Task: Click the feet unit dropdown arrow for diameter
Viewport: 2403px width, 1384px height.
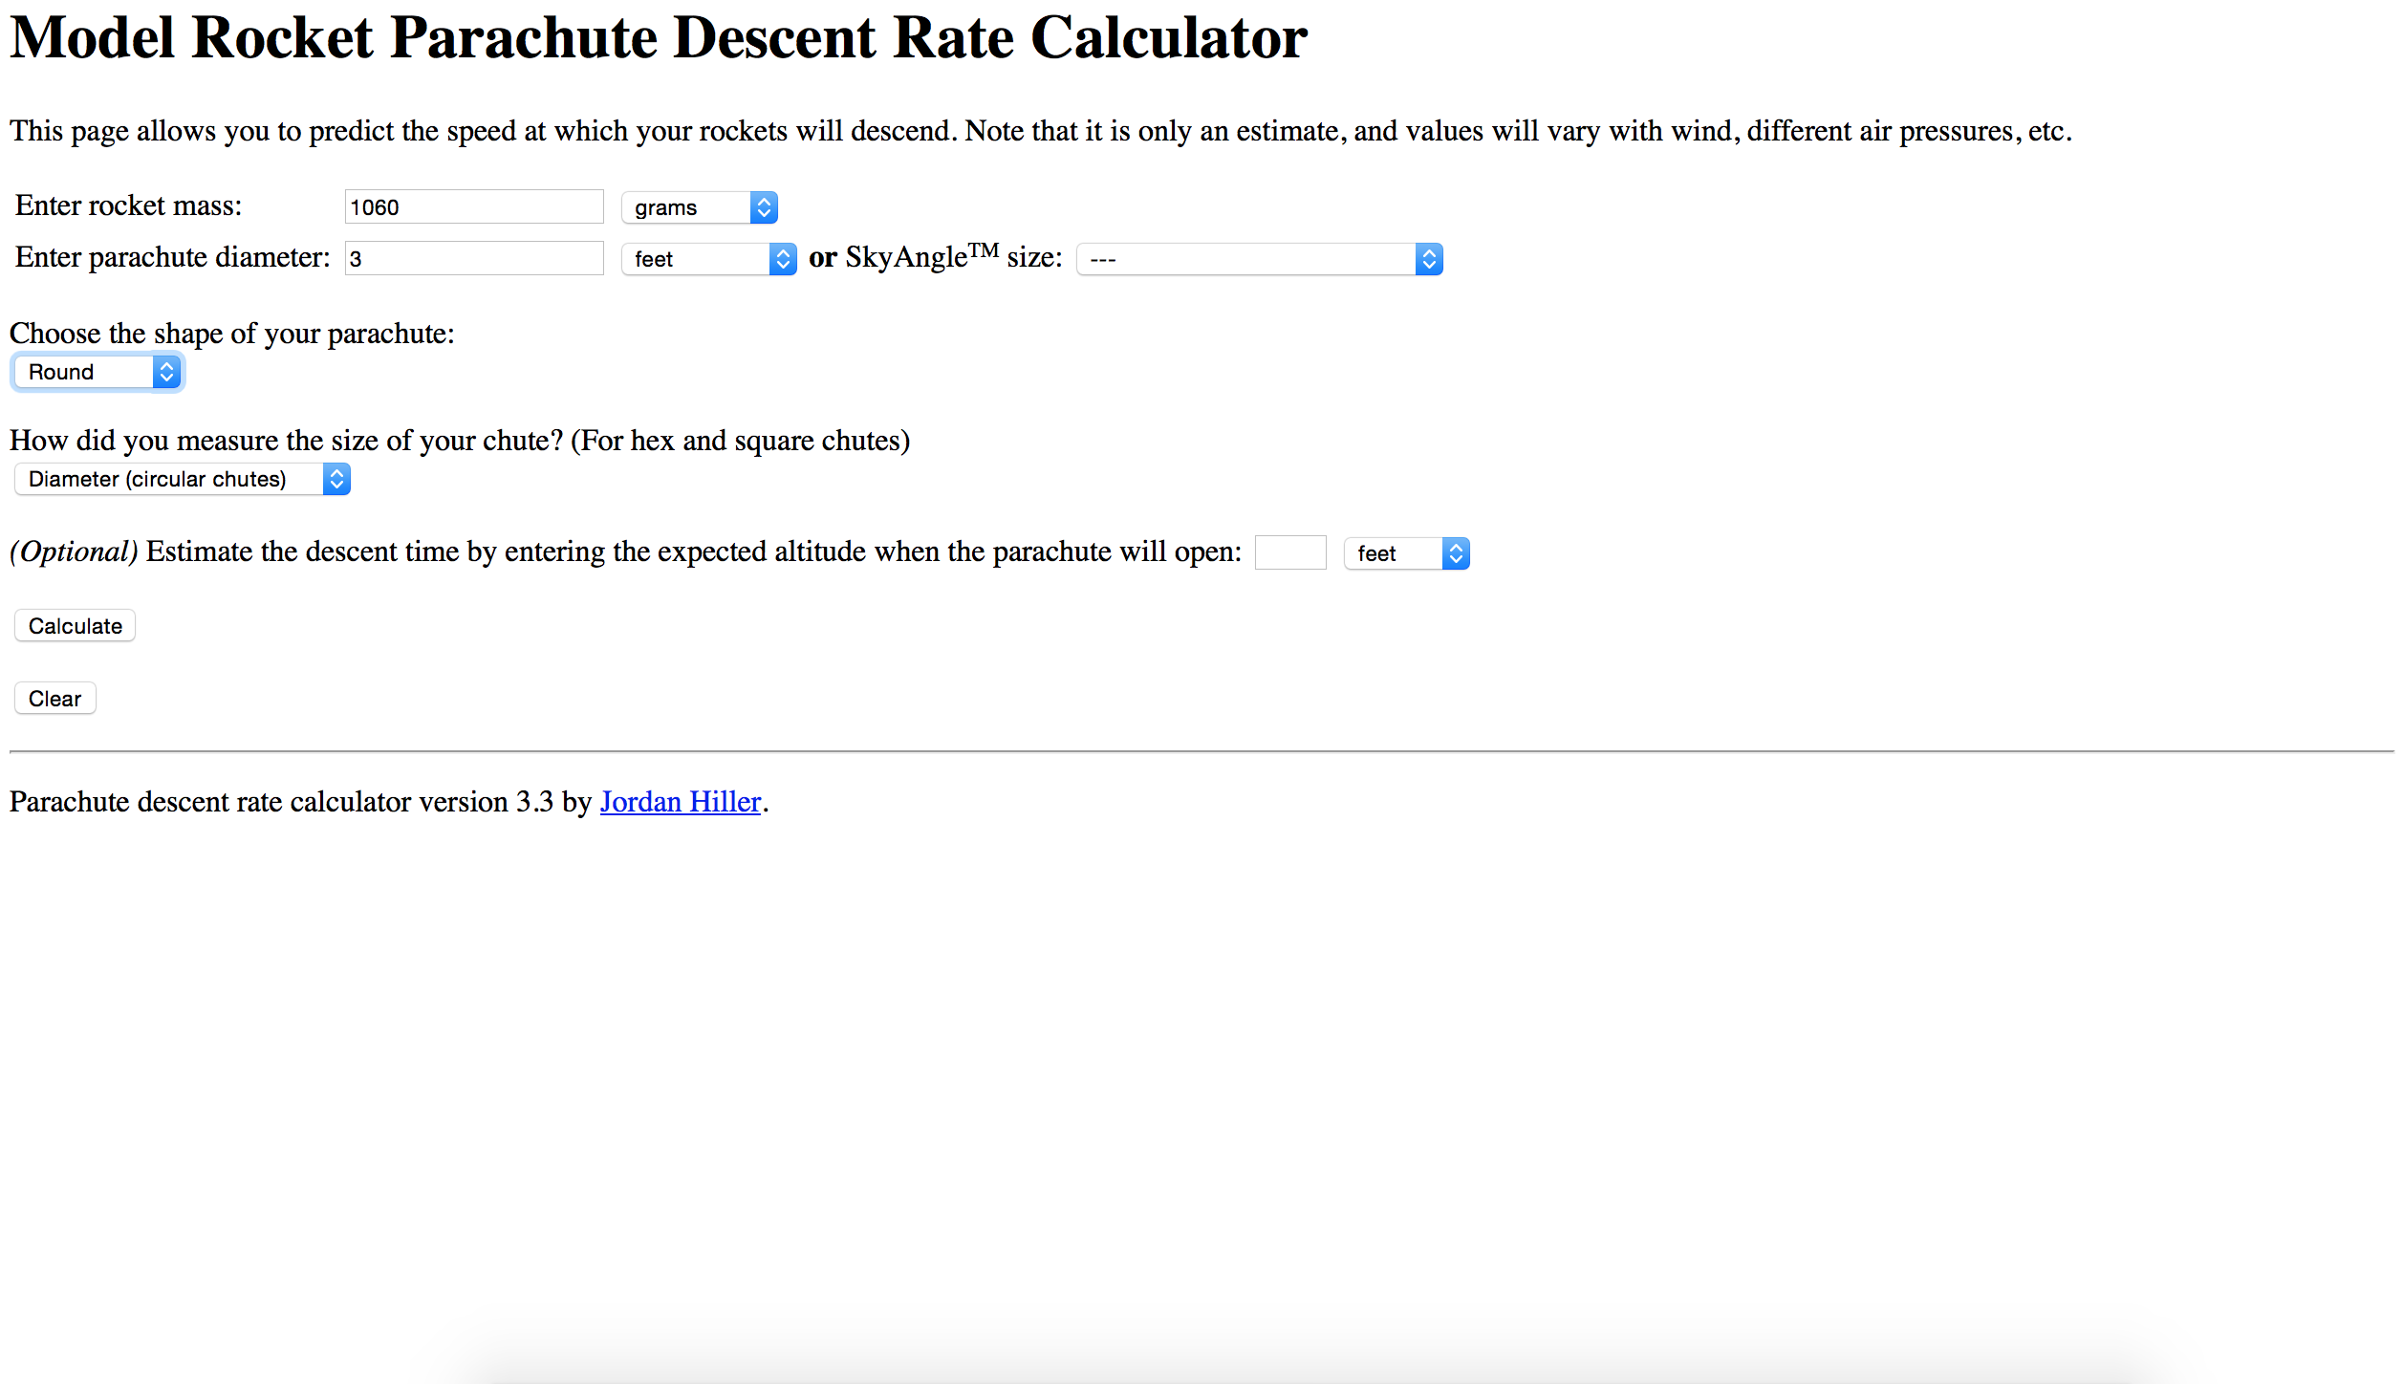Action: pyautogui.click(x=782, y=257)
